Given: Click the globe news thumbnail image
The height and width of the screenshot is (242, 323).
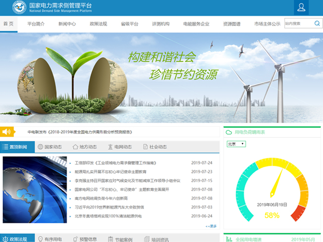Looking at the screenshot, I should point(31,190).
